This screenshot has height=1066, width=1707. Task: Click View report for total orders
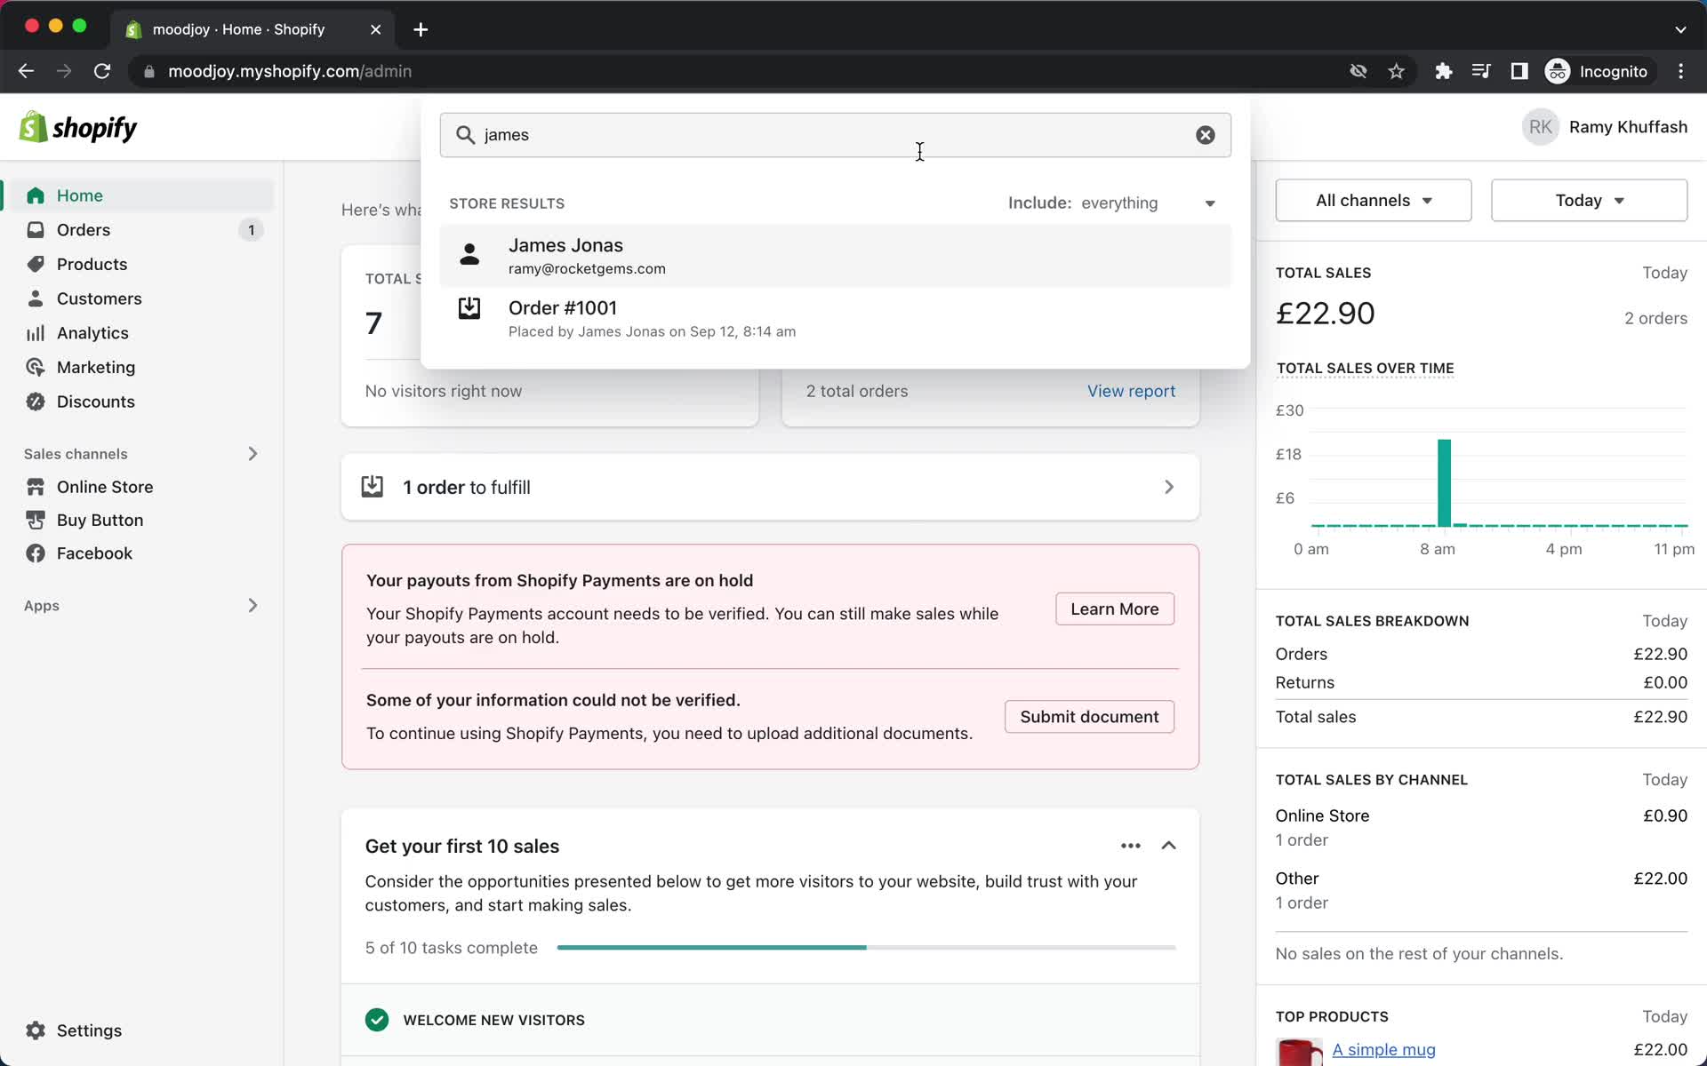pos(1131,391)
